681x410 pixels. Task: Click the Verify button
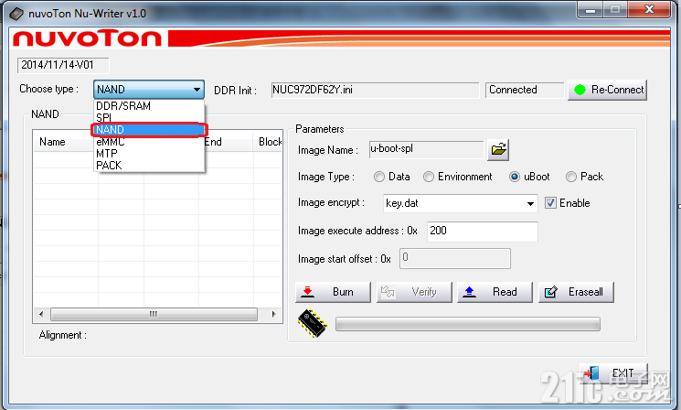click(414, 292)
